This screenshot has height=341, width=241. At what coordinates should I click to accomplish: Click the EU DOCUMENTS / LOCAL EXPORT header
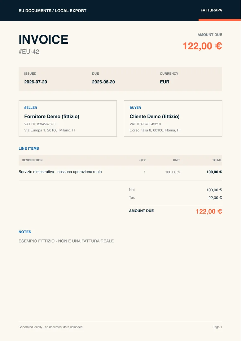(52, 11)
